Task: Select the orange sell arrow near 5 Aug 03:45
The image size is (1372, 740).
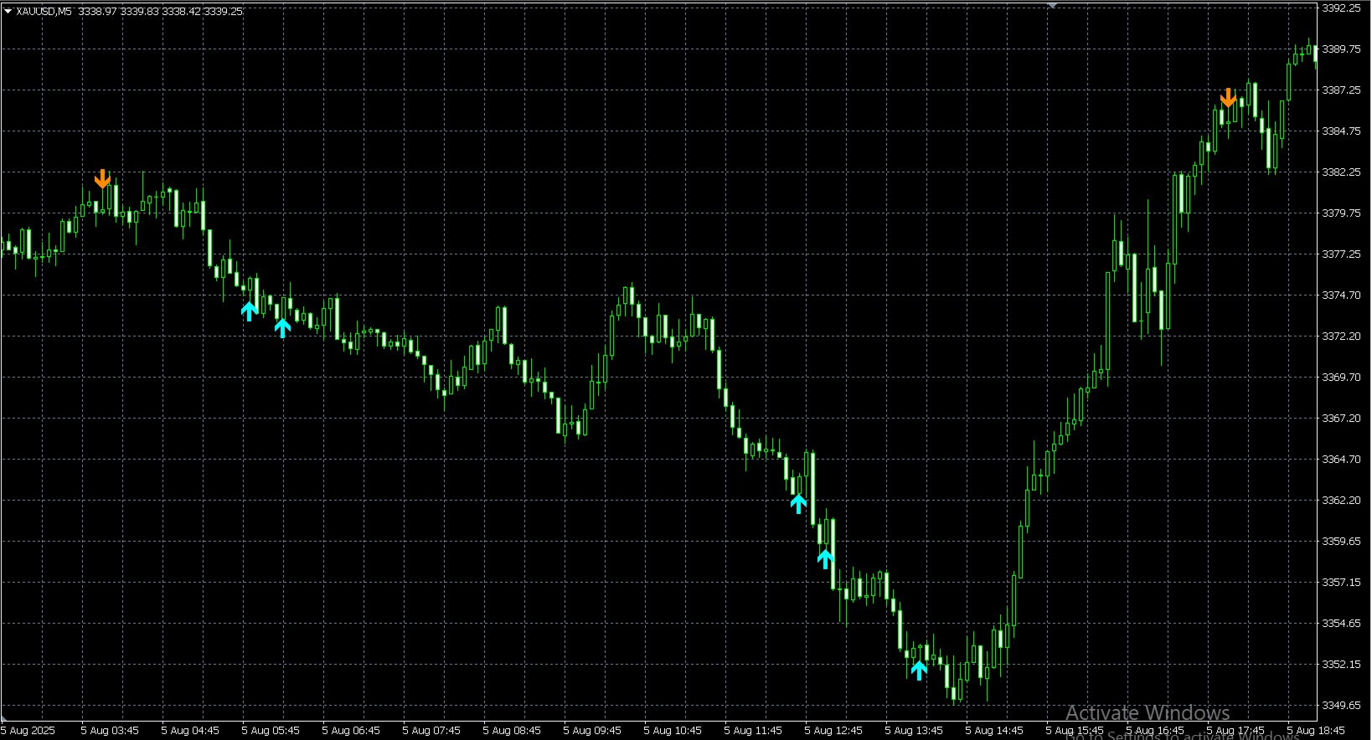Action: (102, 178)
